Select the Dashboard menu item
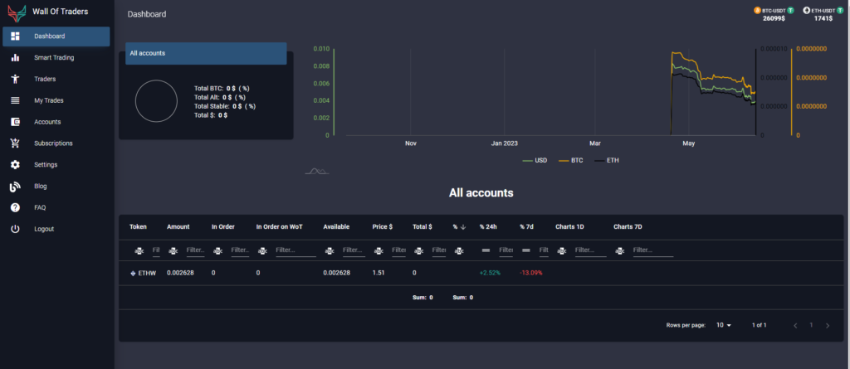Viewport: 850px width, 369px height. tap(56, 36)
